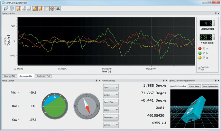221x131 pixels.
Task: Open the Gyro Z dropdown
Action: point(111,95)
